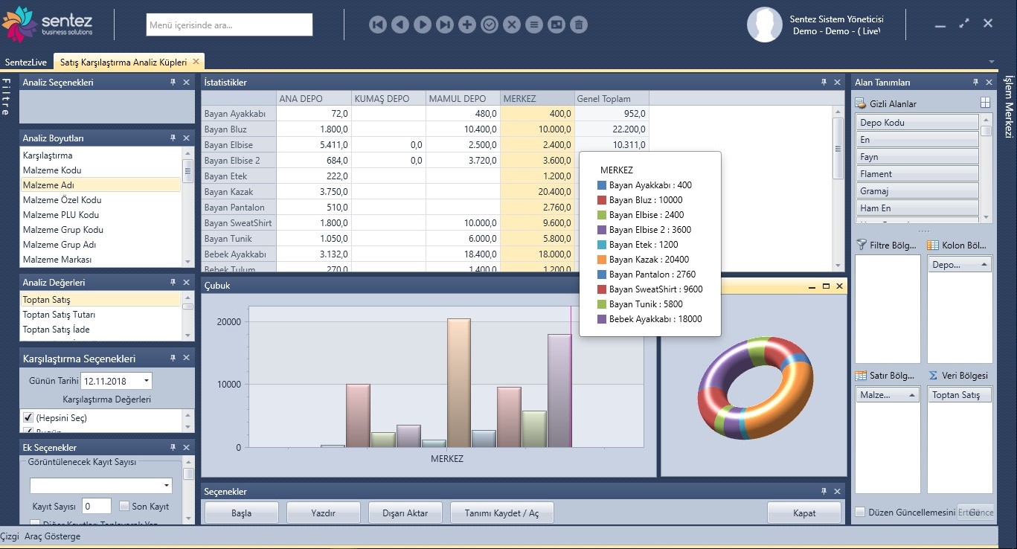
Task: Click the checkmark confirm icon in toolbar
Action: 489,25
